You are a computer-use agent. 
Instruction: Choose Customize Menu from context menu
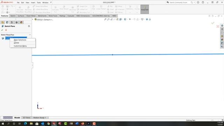20,46
